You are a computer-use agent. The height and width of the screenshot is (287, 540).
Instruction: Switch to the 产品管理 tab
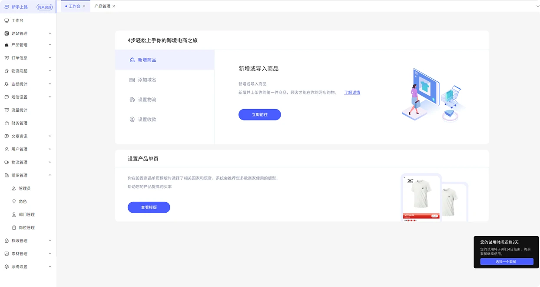102,7
